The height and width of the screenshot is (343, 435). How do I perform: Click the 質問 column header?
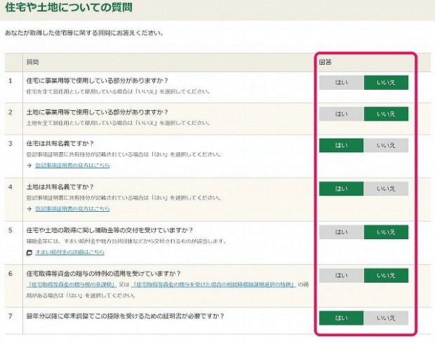click(32, 62)
